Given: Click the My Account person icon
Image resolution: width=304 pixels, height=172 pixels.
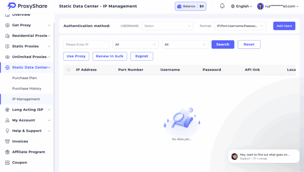Looking at the screenshot, I should click(7, 120).
